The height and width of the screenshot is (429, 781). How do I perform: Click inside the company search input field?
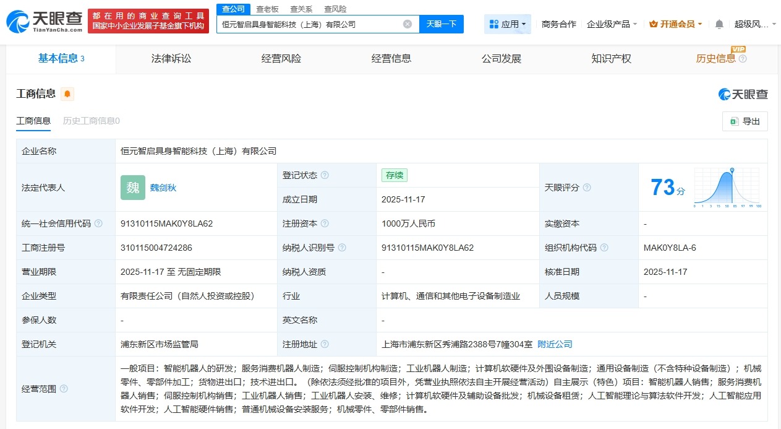click(309, 24)
